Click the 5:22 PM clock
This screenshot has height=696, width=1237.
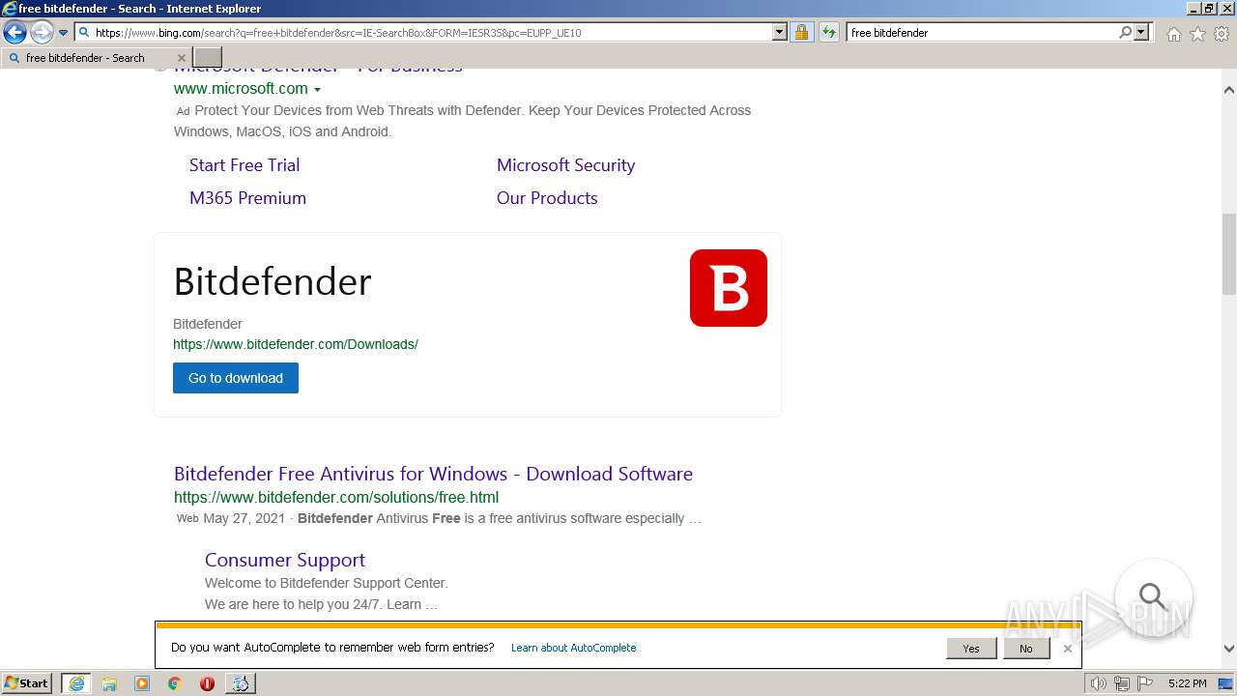point(1187,683)
